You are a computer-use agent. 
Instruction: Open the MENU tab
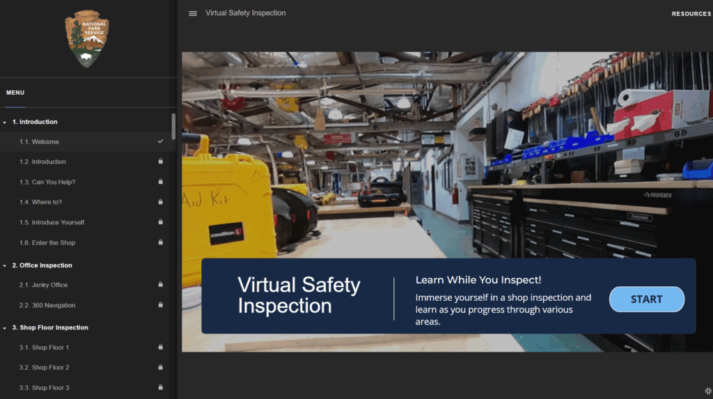tap(15, 93)
